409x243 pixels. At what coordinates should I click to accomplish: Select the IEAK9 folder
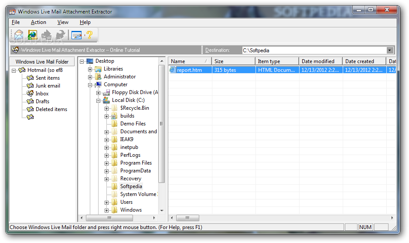click(126, 139)
